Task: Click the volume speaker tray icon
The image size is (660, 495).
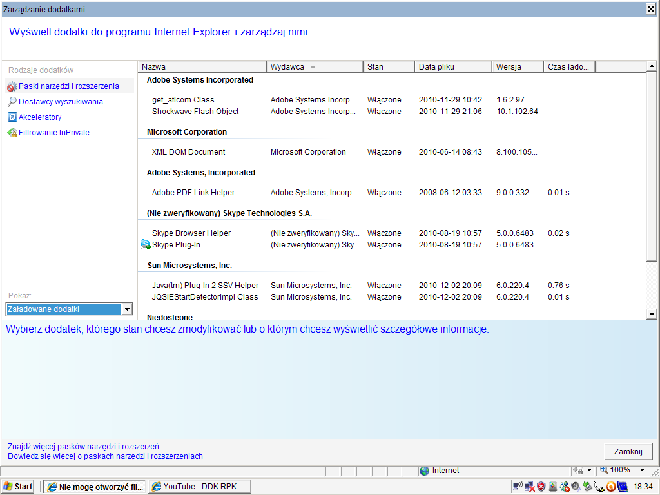Action: tap(576, 487)
